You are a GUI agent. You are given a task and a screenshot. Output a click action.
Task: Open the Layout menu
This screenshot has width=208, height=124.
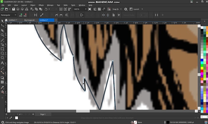click(x=24, y=5)
